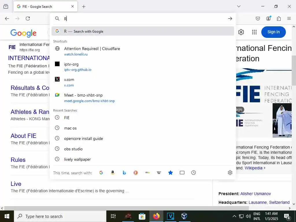Select 'R — Search with Google' suggestion

[143, 31]
